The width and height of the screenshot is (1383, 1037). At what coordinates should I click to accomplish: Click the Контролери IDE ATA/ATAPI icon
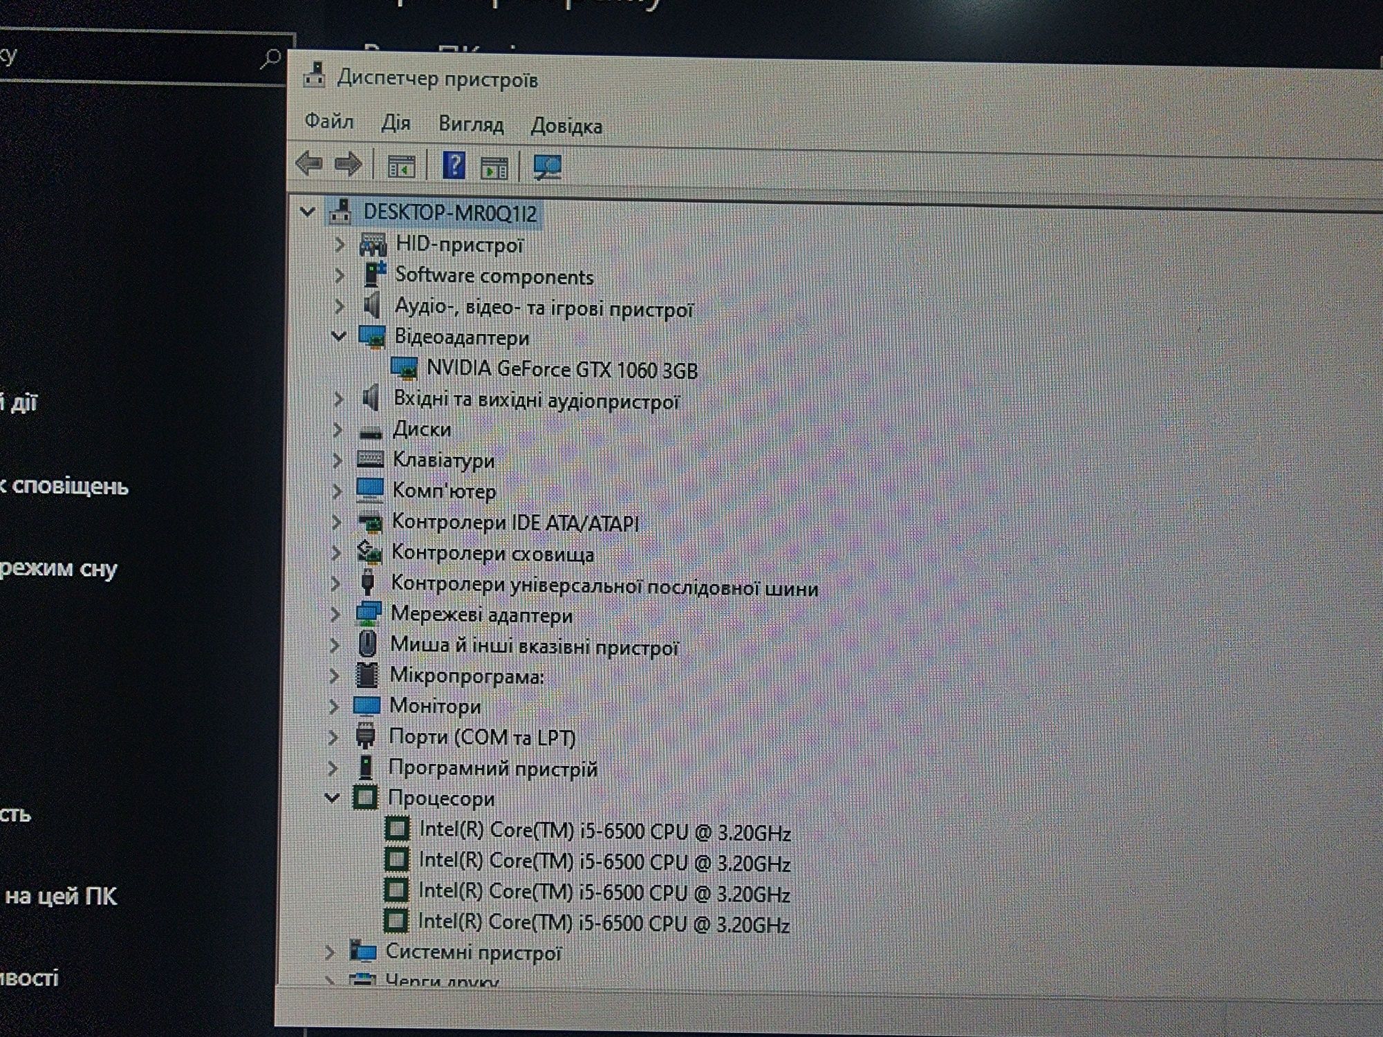pyautogui.click(x=369, y=522)
